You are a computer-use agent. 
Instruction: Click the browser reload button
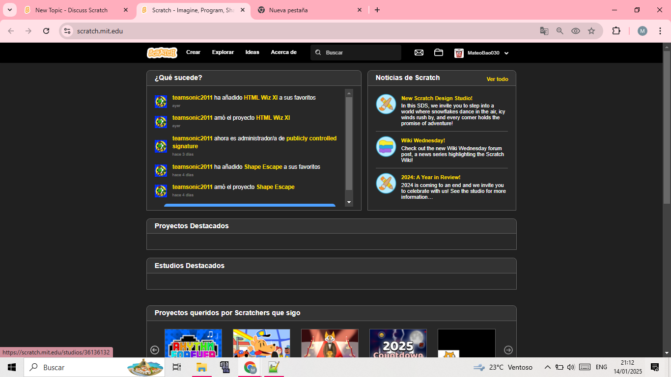click(46, 31)
